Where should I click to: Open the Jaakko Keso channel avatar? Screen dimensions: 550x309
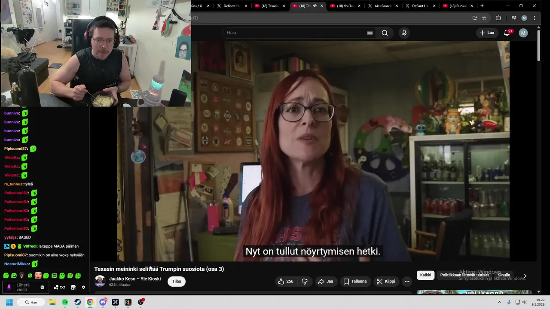100,281
